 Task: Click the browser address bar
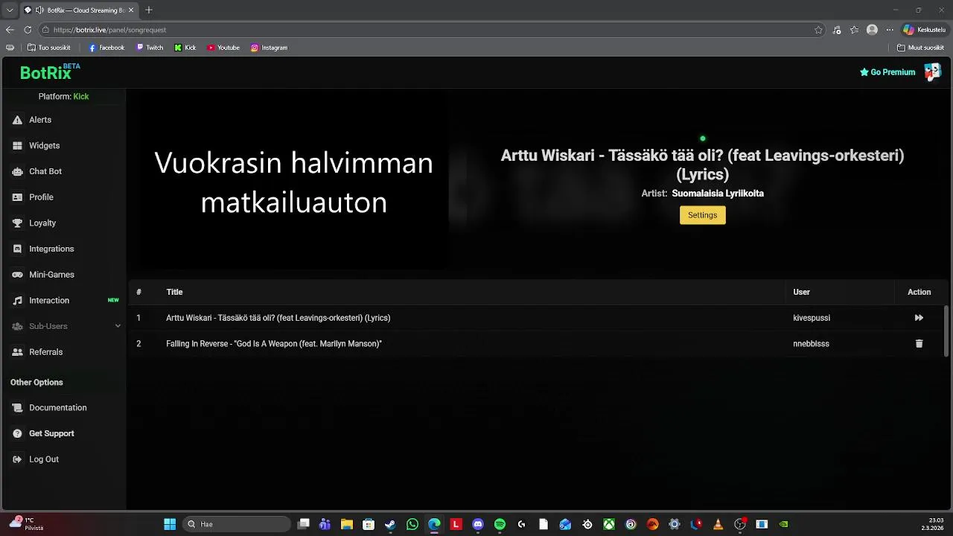pos(432,30)
